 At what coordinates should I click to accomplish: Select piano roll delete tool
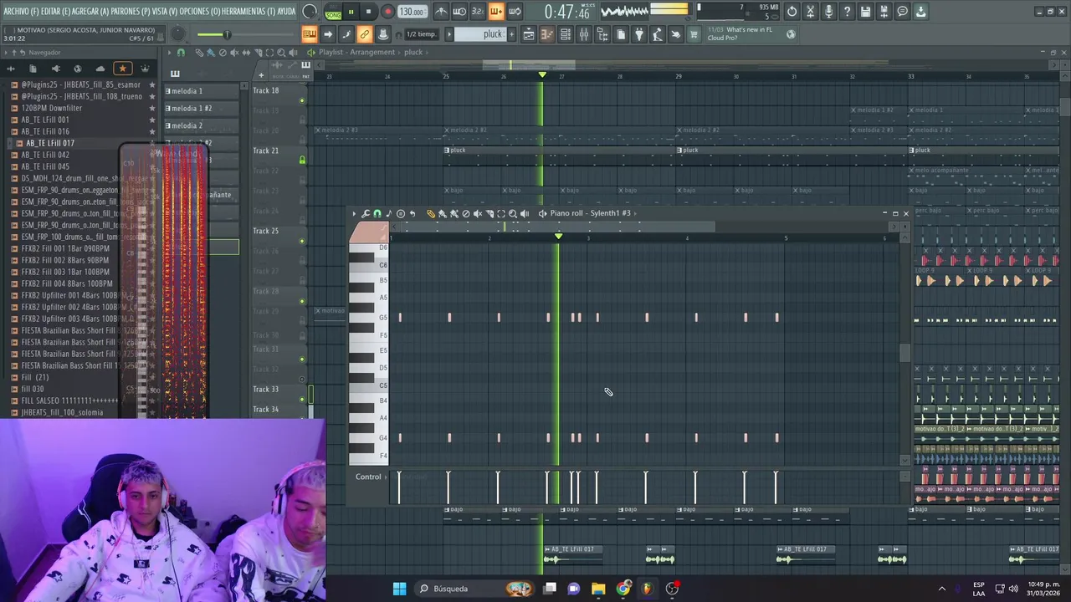pos(466,213)
